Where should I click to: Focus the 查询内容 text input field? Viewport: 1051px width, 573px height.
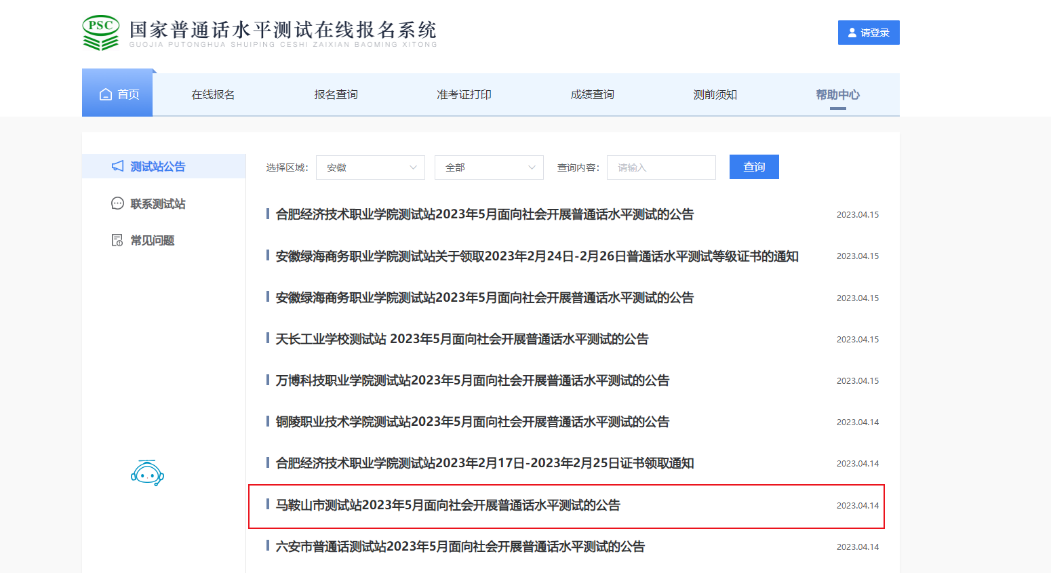coord(661,167)
